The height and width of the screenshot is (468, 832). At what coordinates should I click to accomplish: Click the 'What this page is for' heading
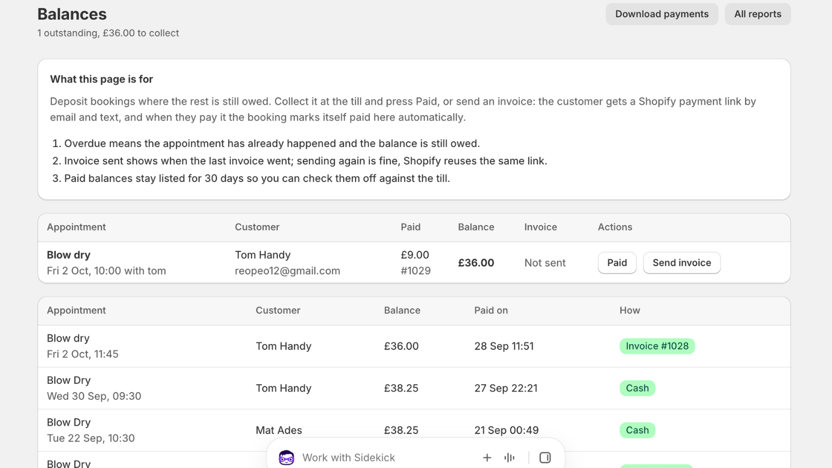coord(101,79)
